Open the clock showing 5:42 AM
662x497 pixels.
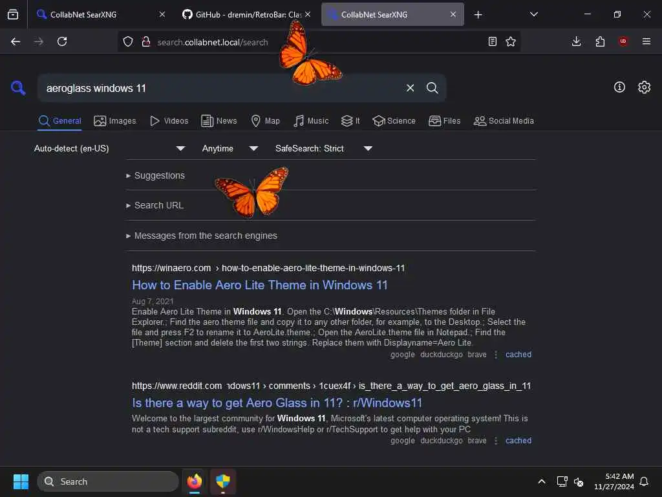(614, 481)
